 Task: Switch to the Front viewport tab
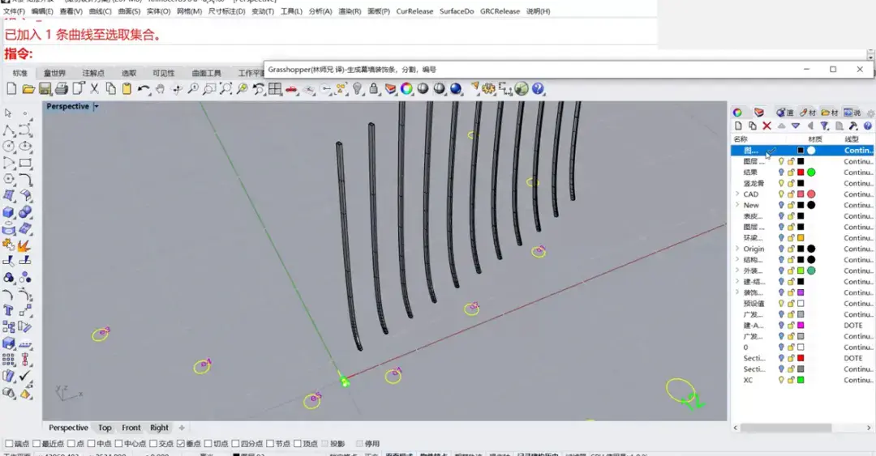[131, 428]
